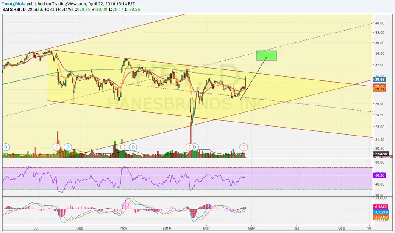Click the 24.50 price axis label
This screenshot has height=233, width=395.
pos(380,115)
